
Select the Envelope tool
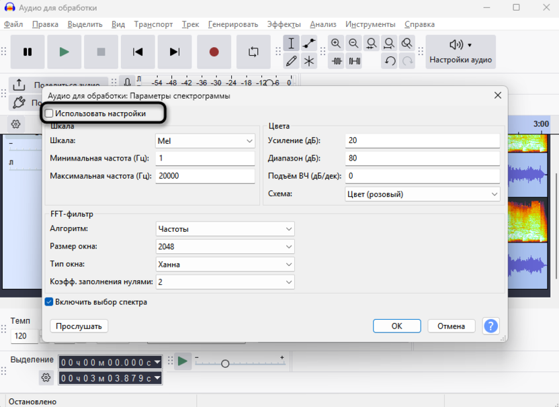coord(309,43)
